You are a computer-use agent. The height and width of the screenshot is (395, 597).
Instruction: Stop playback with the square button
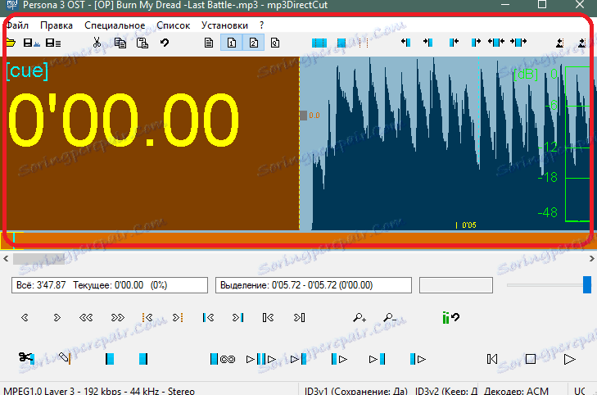click(x=531, y=359)
